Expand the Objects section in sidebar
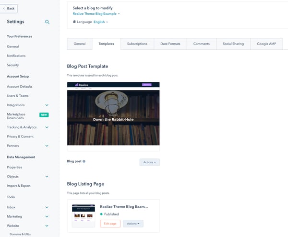The image size is (288, 237). pyautogui.click(x=47, y=177)
